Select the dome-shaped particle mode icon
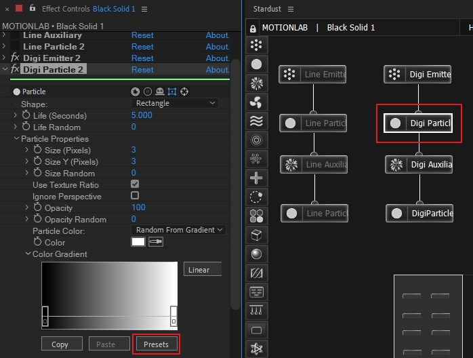This screenshot has width=473, height=358. point(159,92)
